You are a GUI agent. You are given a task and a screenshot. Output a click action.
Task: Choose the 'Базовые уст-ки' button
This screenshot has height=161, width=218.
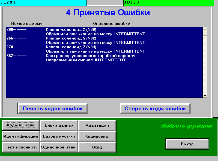tap(59, 136)
